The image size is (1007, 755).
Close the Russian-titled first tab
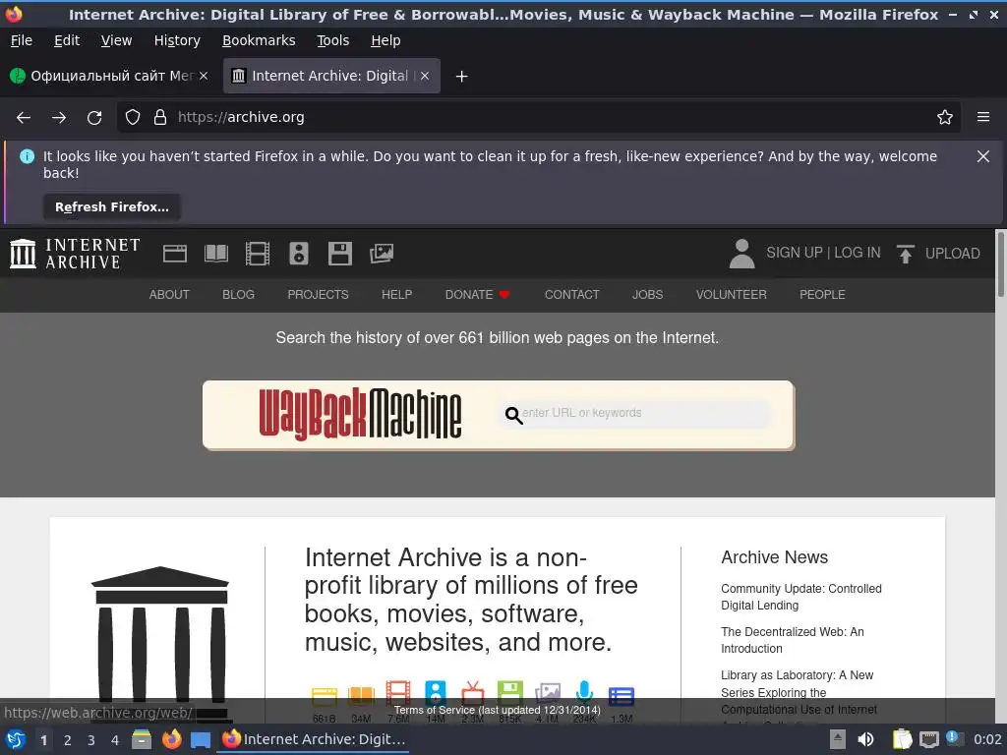point(203,76)
